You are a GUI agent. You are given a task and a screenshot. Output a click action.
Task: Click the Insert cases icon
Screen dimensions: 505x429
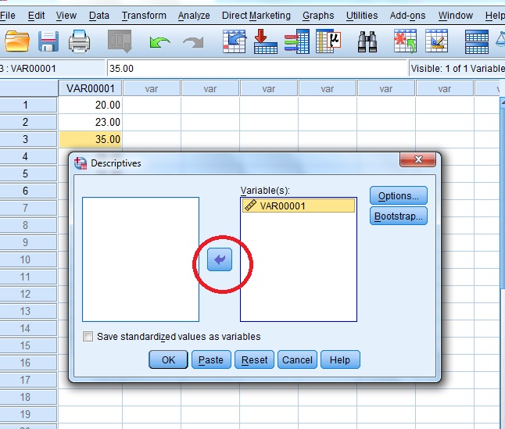(405, 41)
